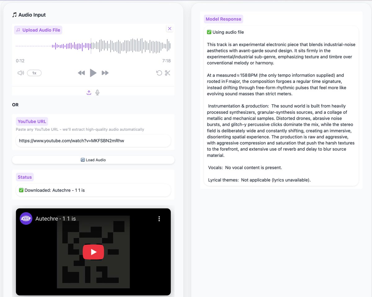Viewport: 372px width, 297px height.
Task: Play the audio track
Action: click(x=93, y=73)
